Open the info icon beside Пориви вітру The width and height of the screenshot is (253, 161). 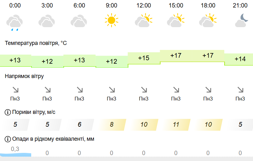tap(7, 112)
